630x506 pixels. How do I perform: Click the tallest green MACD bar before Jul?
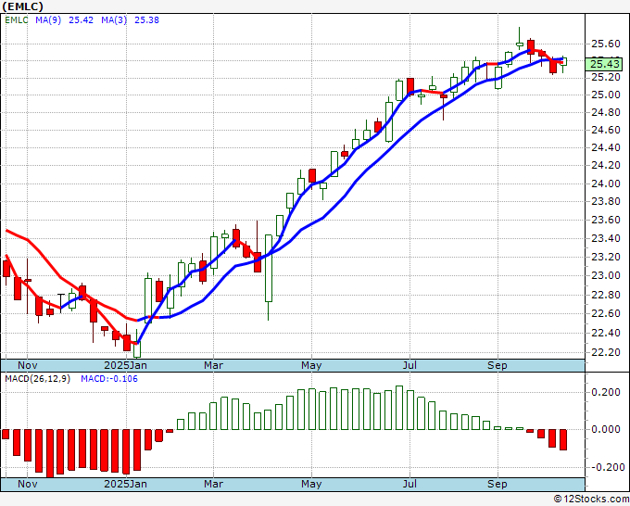(x=399, y=408)
